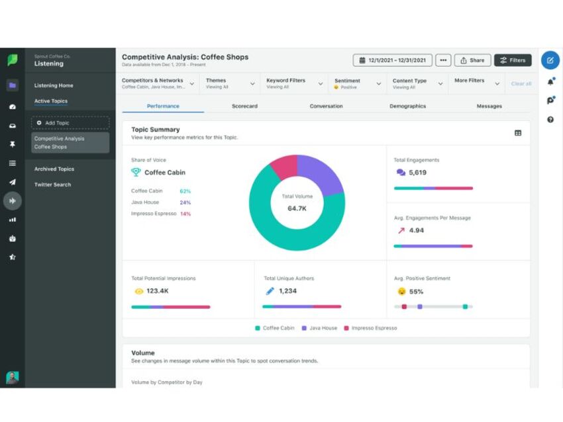
Task: Click the Java House 24% share value
Action: point(185,202)
